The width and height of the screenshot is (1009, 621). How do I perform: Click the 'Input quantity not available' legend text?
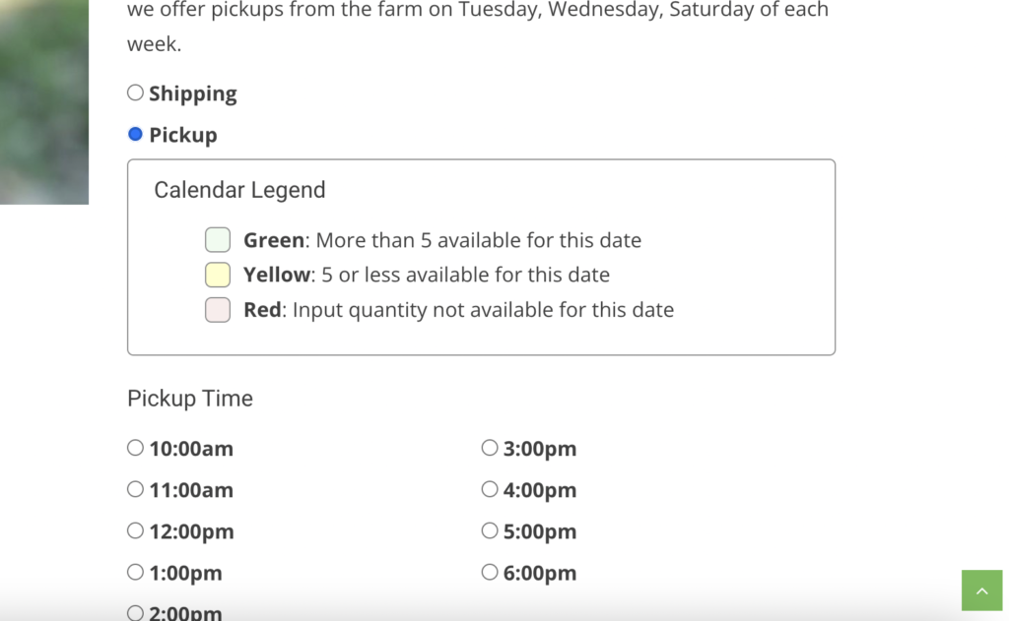pyautogui.click(x=483, y=310)
